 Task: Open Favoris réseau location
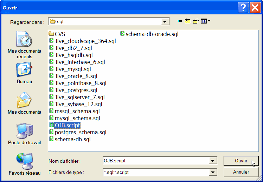point(24,164)
